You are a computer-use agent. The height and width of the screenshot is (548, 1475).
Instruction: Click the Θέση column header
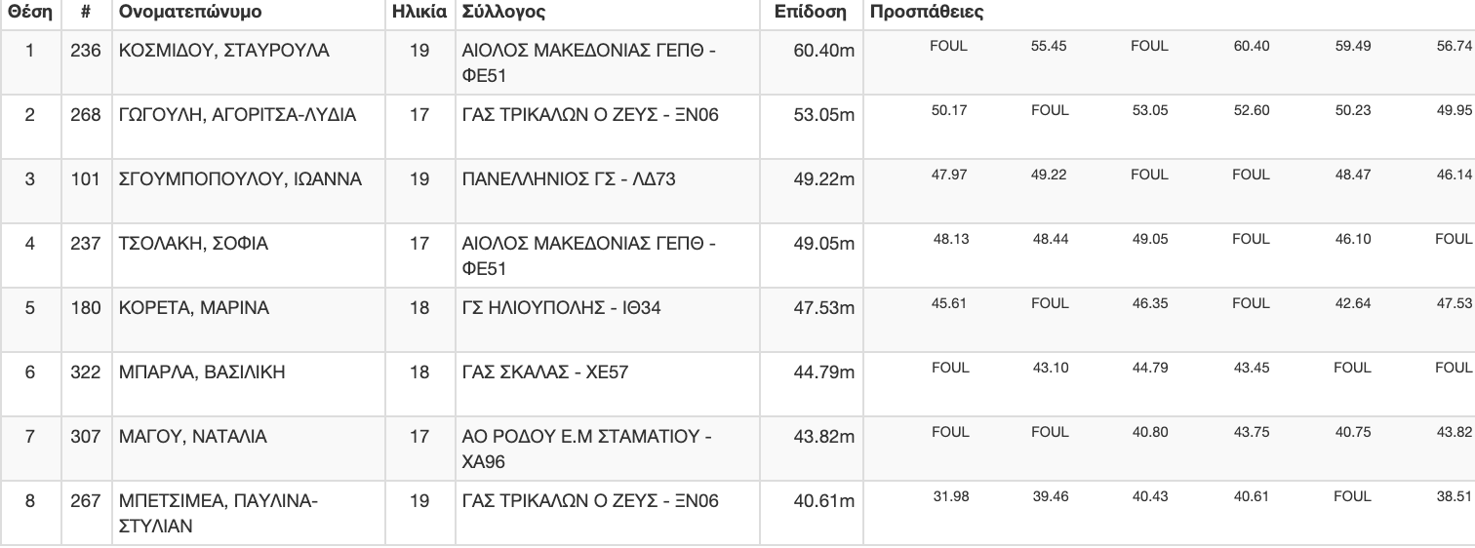point(29,14)
